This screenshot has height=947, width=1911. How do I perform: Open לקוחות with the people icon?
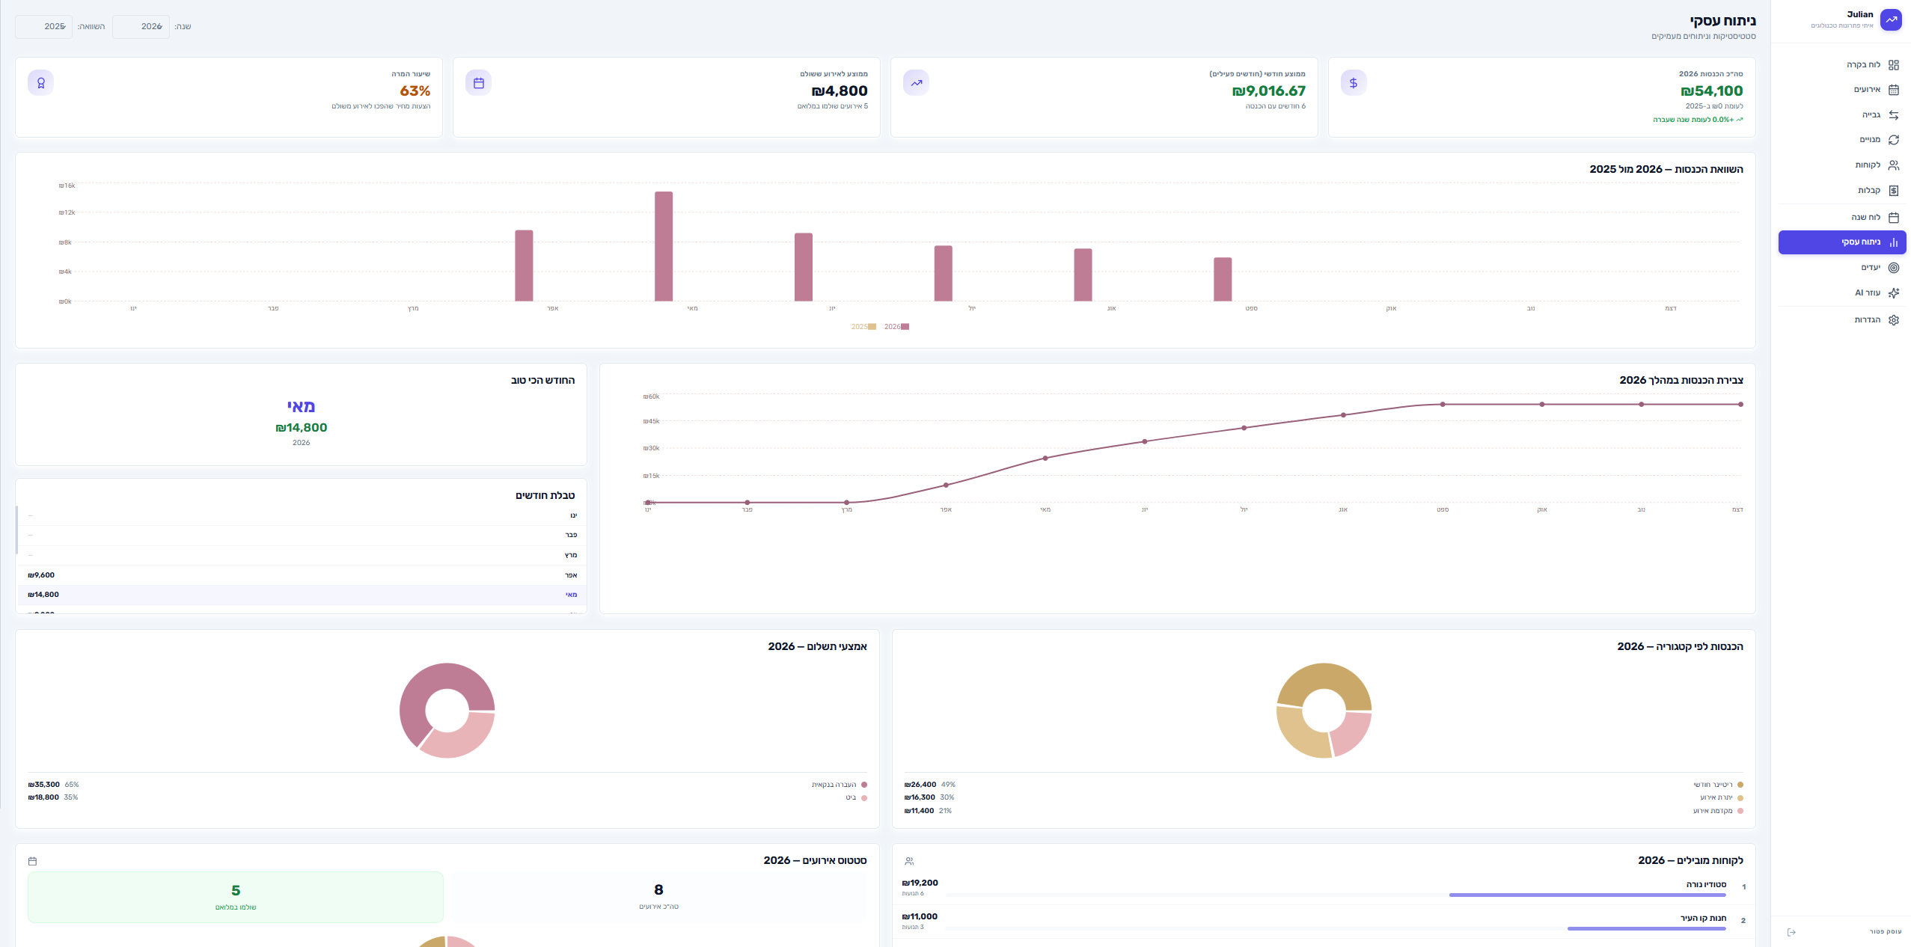point(1893,165)
